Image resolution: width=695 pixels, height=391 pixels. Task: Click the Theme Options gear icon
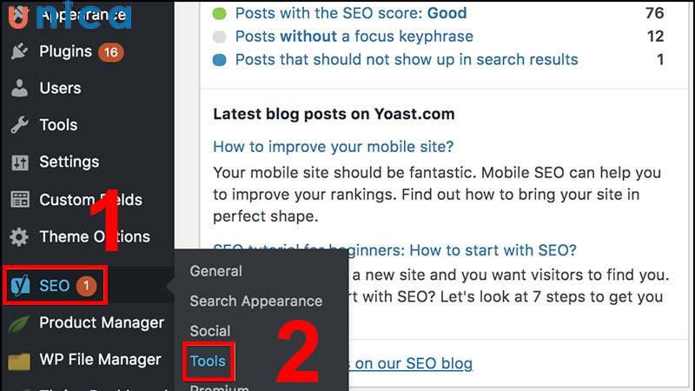[19, 237]
